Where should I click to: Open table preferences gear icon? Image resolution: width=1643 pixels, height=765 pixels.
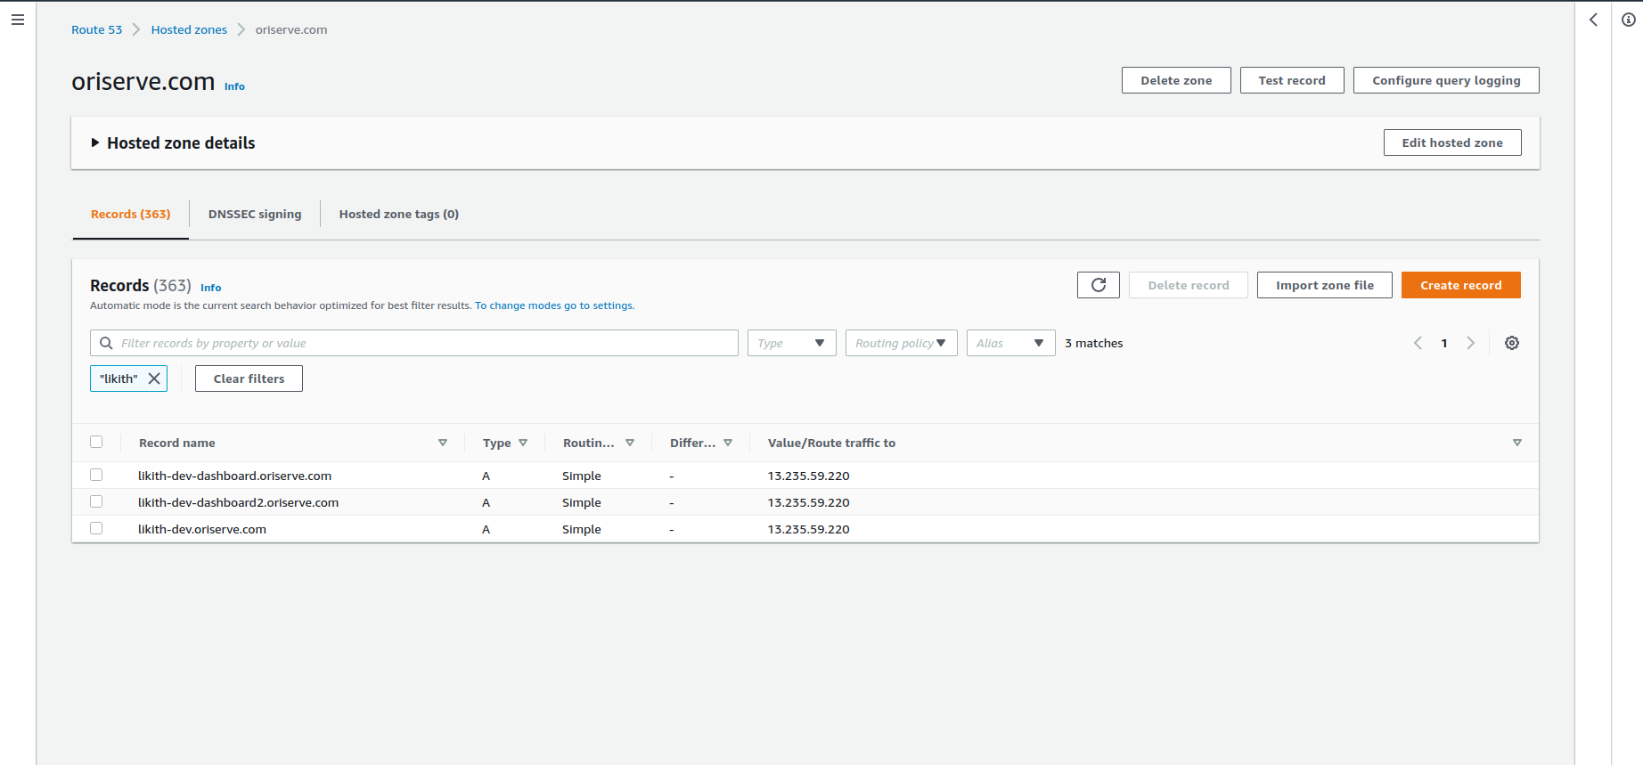point(1511,343)
